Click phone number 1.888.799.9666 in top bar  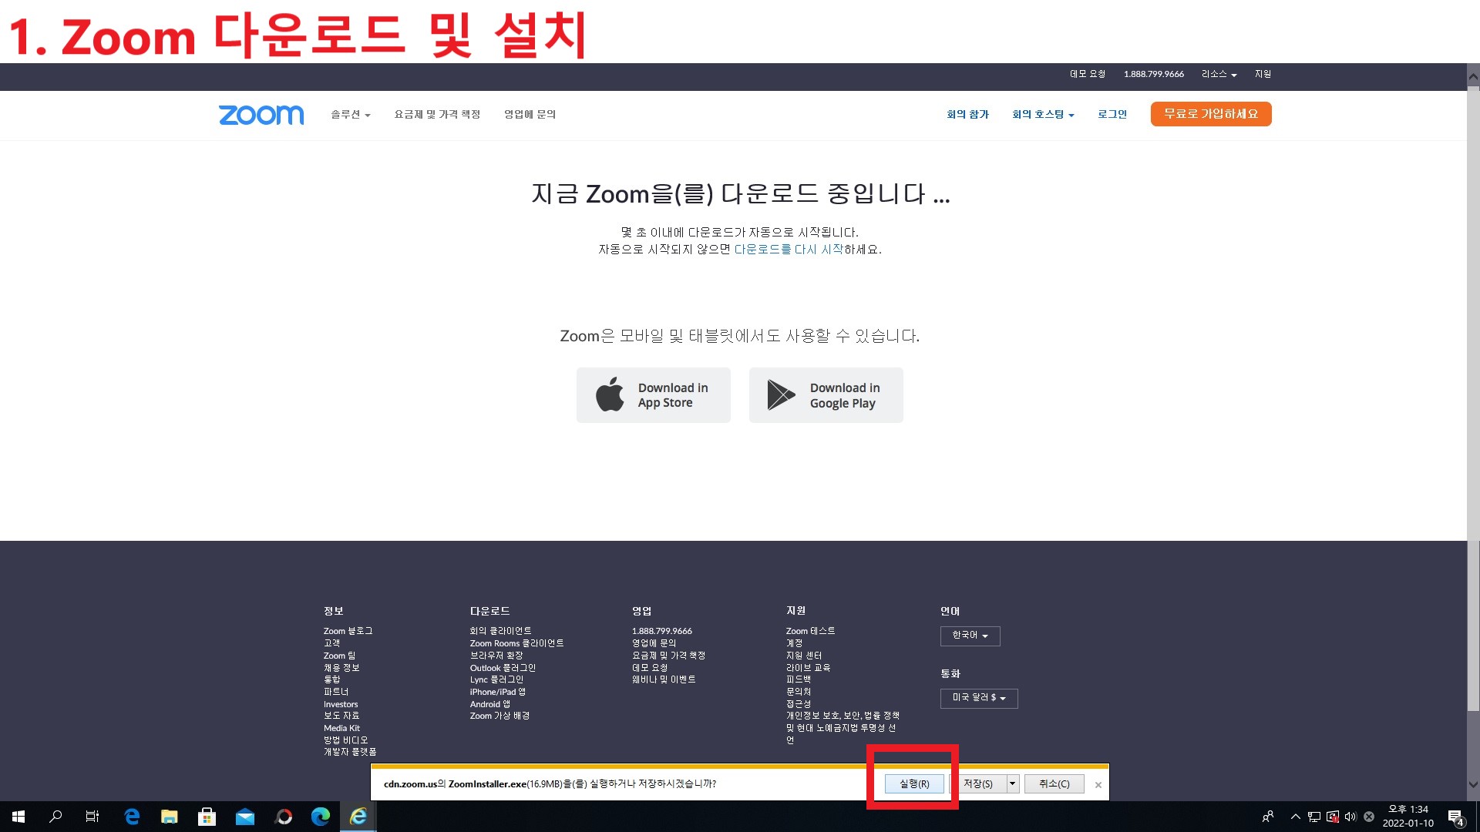[1154, 74]
